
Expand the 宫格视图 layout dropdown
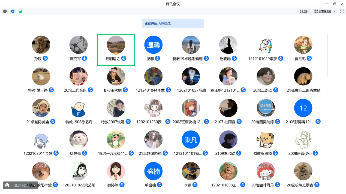point(325,11)
